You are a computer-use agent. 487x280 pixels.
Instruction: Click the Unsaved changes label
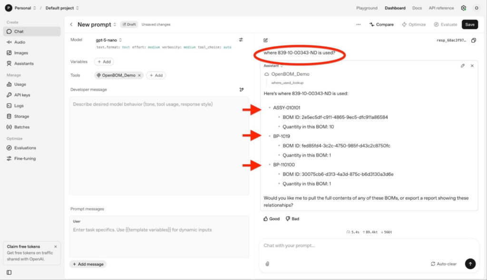156,25
